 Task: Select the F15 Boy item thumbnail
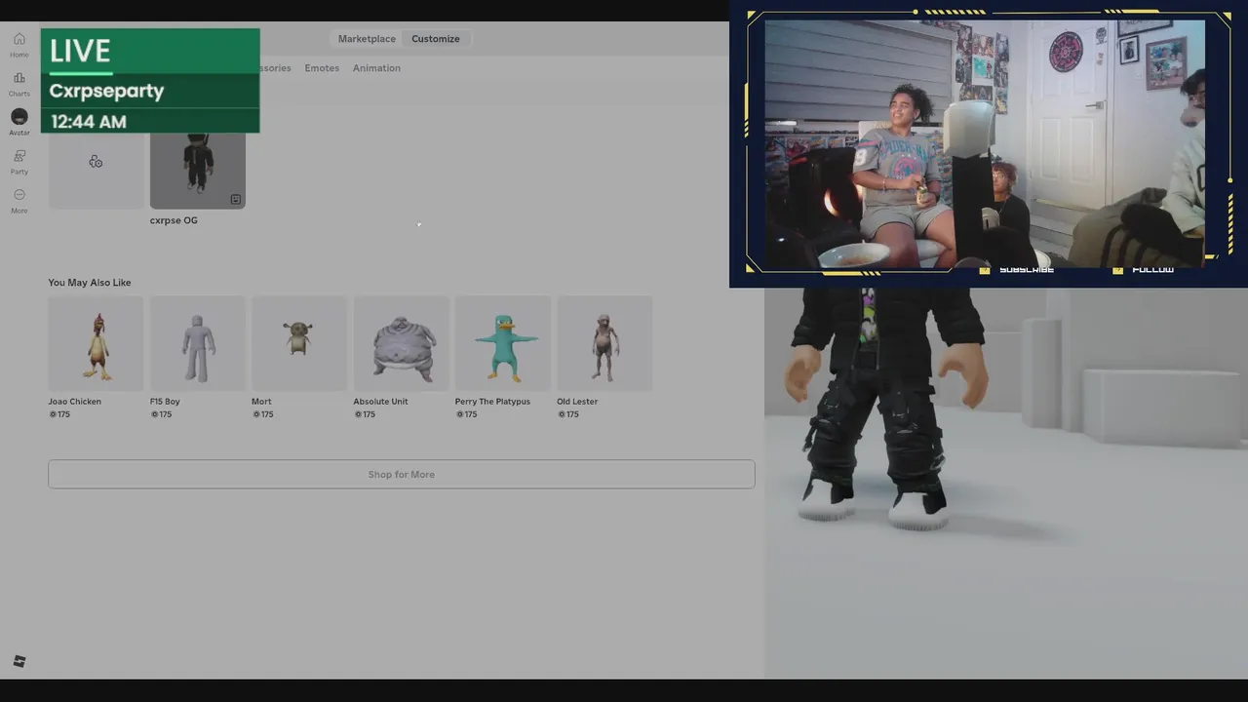tap(198, 344)
